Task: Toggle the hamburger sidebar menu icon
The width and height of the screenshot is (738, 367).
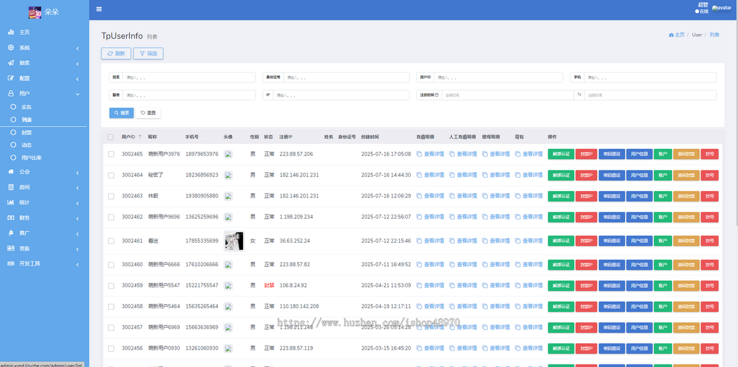Action: pos(99,9)
